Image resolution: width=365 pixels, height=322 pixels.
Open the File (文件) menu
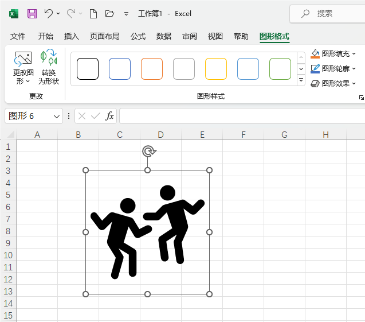[18, 36]
